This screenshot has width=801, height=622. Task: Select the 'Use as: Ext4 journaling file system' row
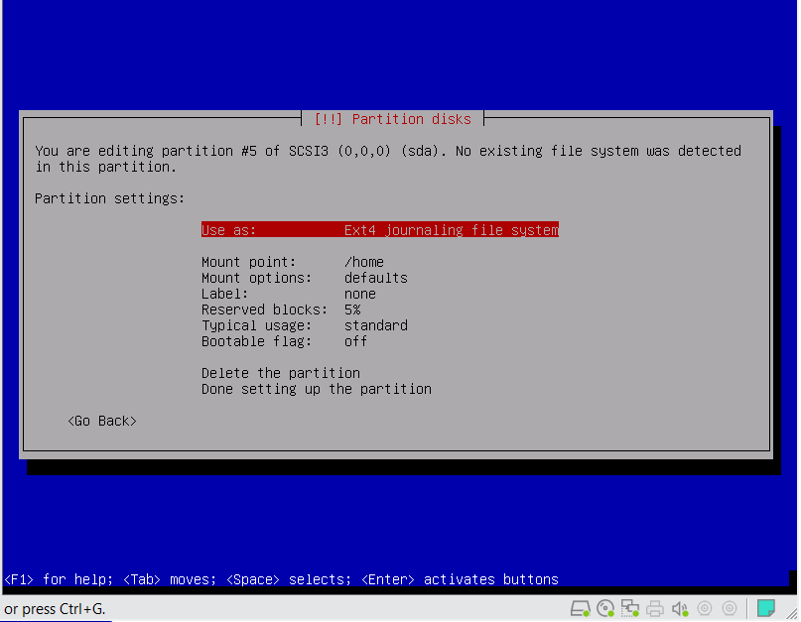pyautogui.click(x=379, y=230)
